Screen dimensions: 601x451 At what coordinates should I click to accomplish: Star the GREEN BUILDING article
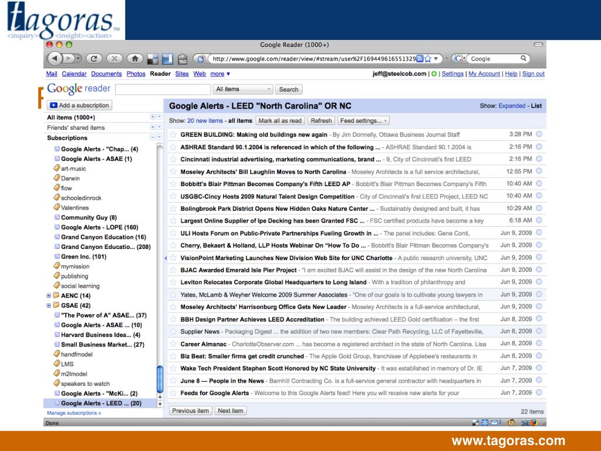coord(173,134)
